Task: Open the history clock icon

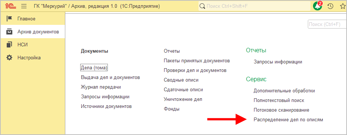Action: coord(331,6)
